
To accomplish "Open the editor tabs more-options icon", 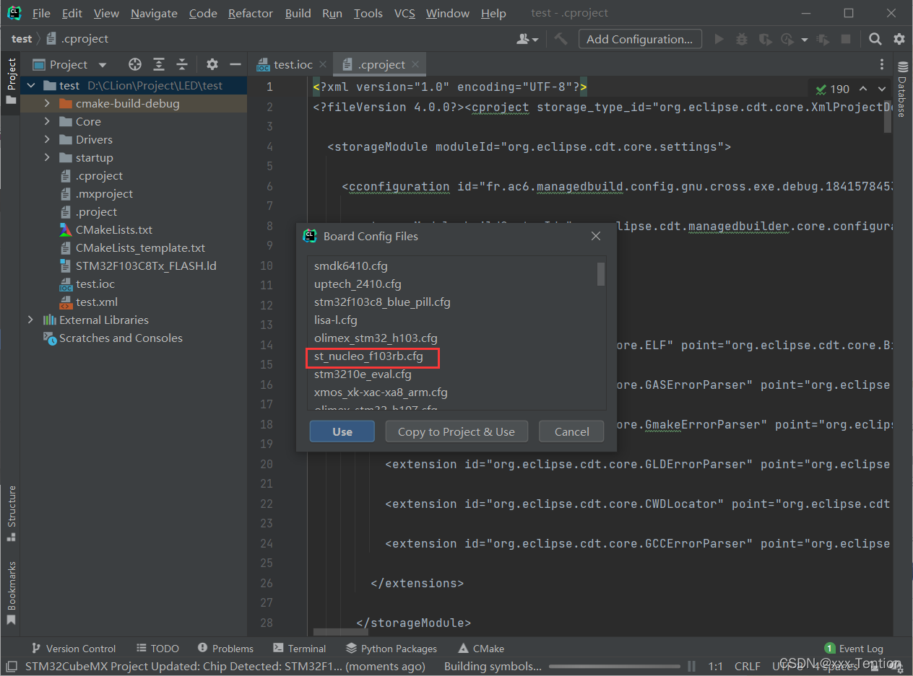I will click(881, 64).
